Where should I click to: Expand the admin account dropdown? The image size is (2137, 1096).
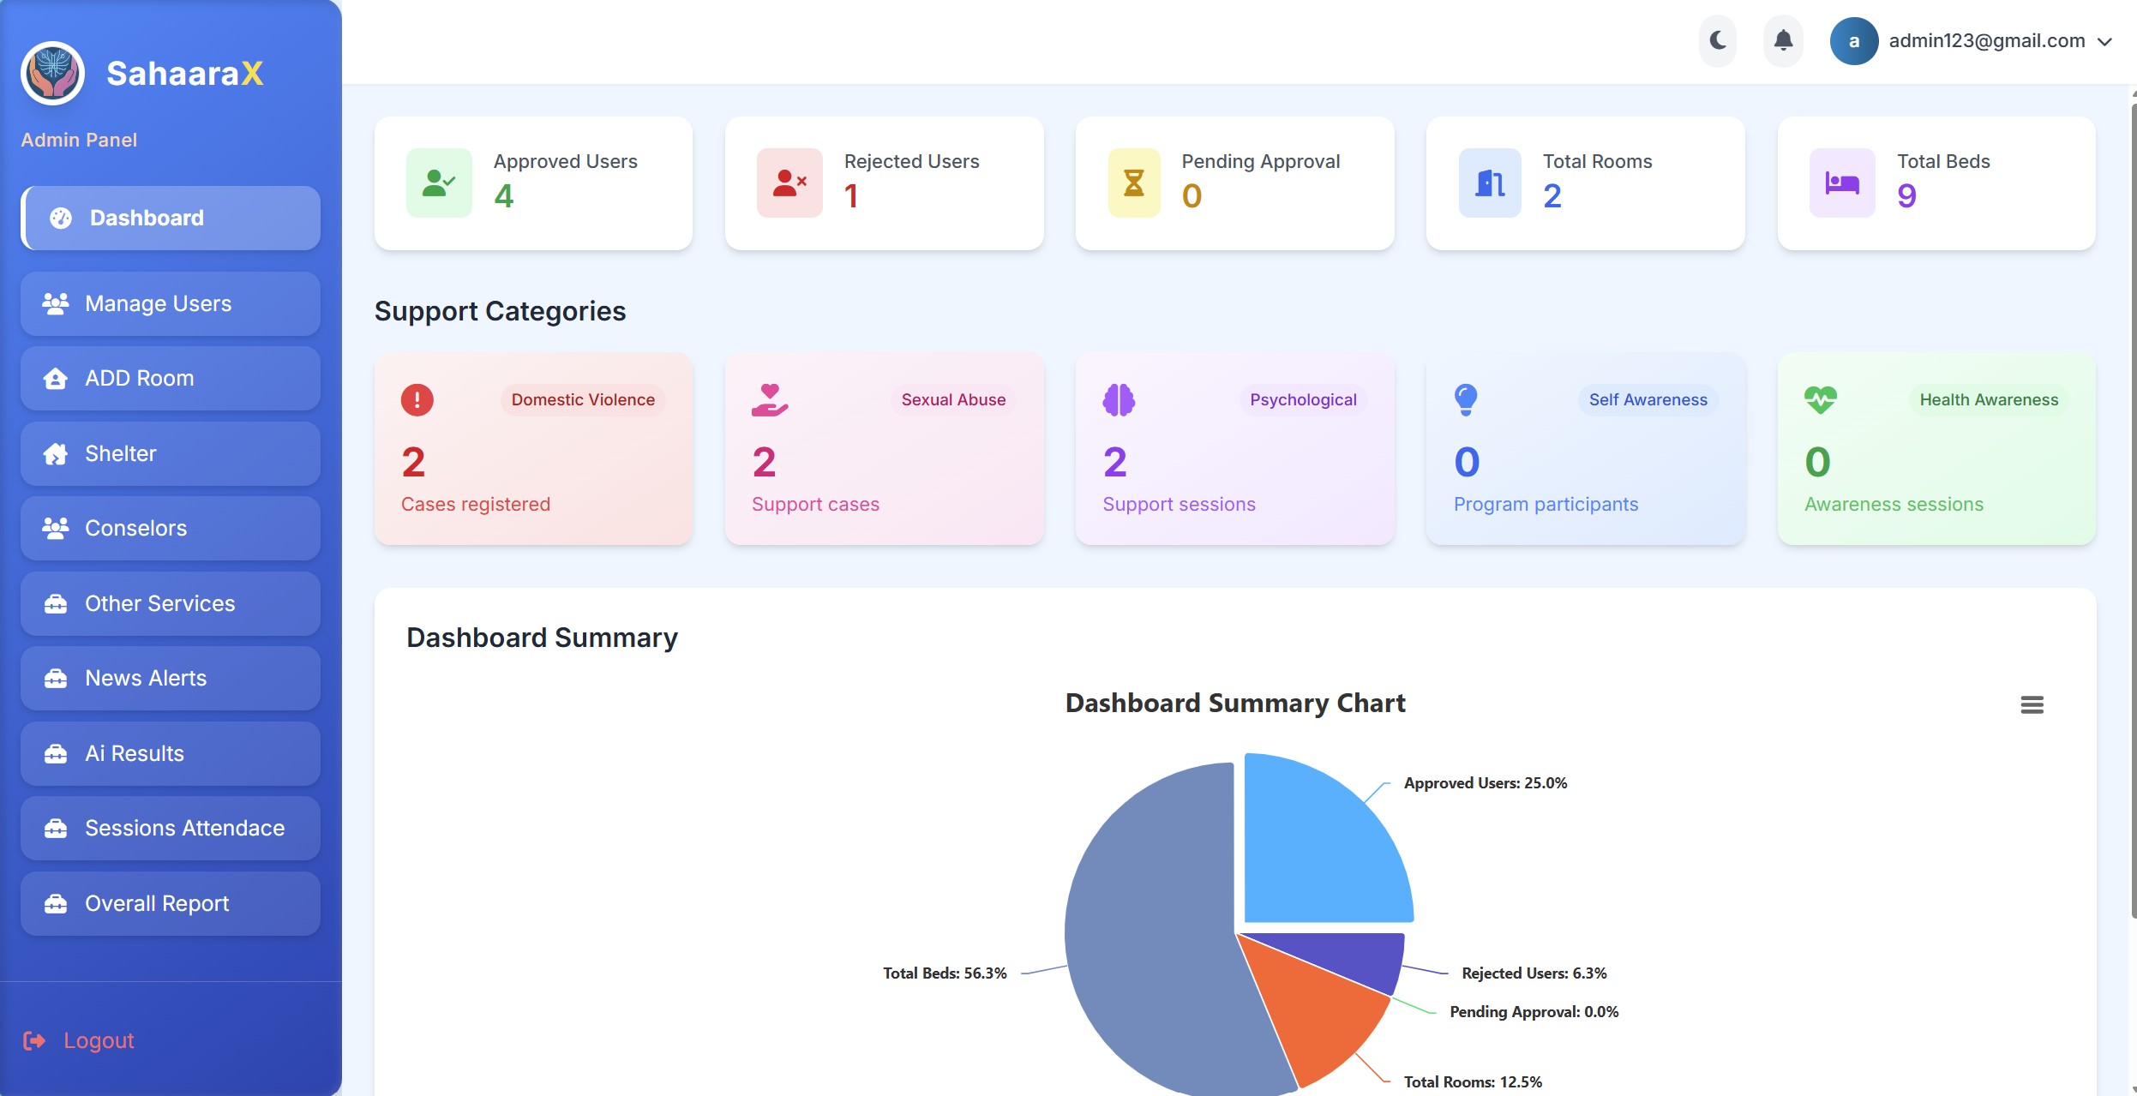[x=2104, y=40]
